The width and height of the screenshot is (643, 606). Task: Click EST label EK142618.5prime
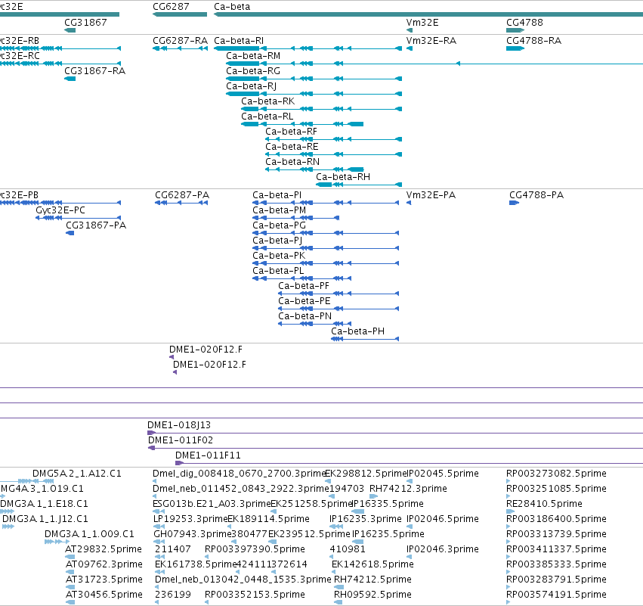pyautogui.click(x=373, y=564)
